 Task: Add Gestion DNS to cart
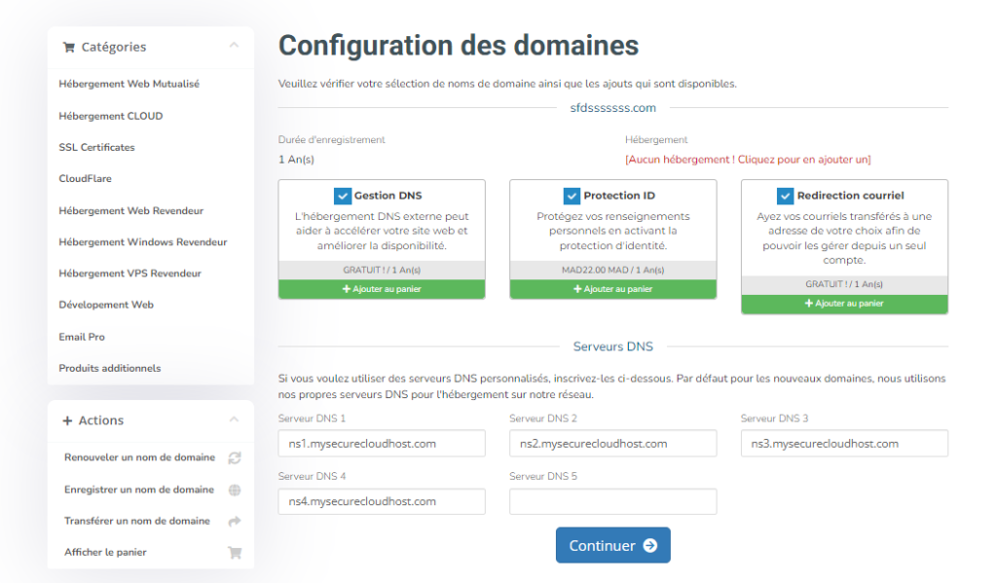click(x=382, y=289)
